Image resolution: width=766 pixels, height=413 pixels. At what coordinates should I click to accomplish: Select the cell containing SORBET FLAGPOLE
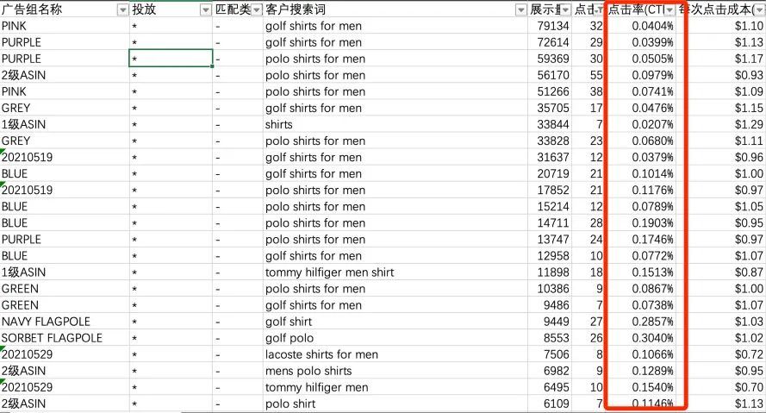pos(65,338)
